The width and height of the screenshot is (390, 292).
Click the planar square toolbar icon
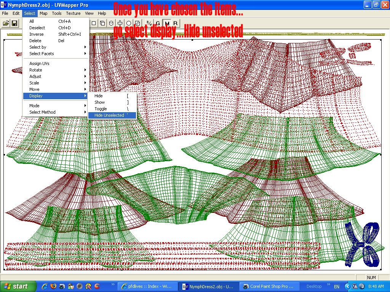[94, 24]
